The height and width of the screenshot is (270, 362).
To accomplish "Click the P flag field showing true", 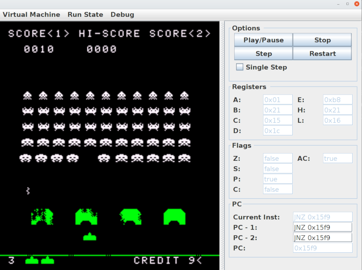I will [277, 179].
